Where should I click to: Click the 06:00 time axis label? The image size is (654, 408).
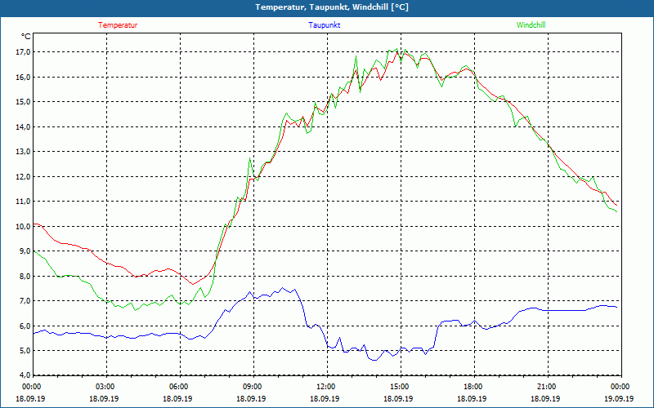[179, 387]
